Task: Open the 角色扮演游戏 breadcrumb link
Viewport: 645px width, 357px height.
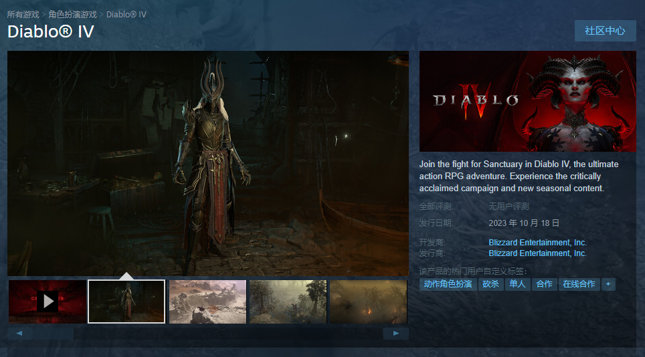Action: [72, 15]
